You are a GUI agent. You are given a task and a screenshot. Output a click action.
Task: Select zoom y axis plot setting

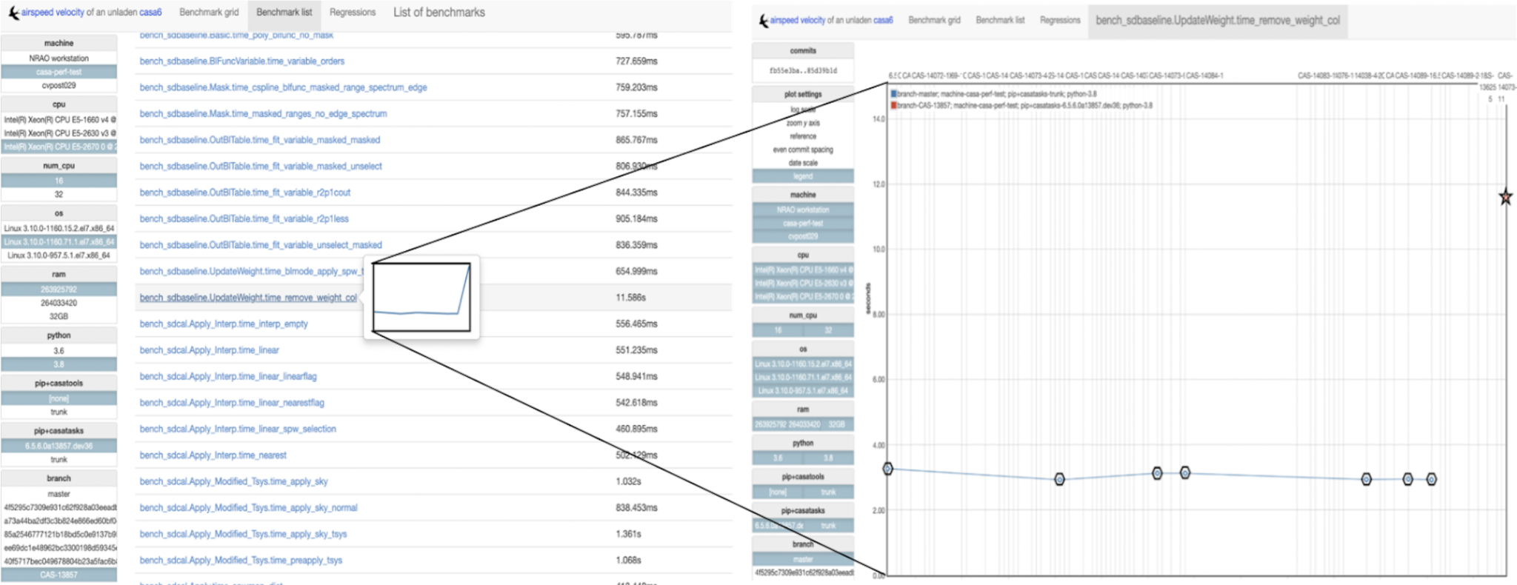pyautogui.click(x=803, y=123)
